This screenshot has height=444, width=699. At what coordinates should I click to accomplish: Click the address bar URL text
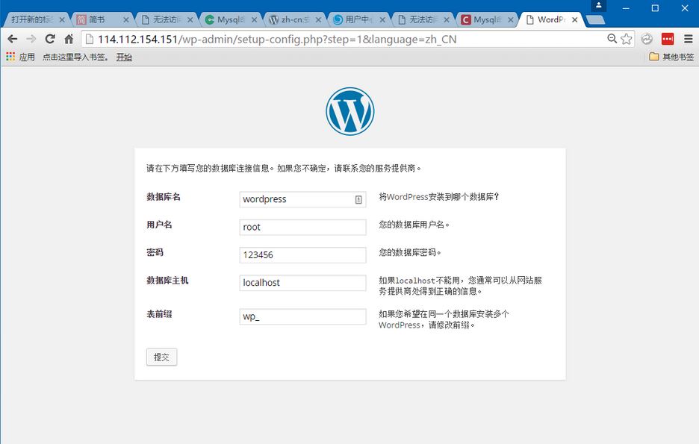click(x=277, y=40)
